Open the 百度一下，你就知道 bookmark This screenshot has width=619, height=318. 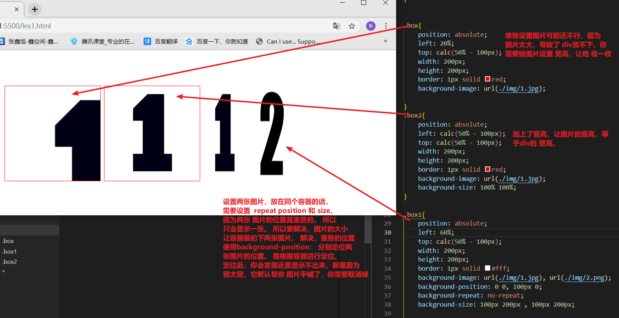click(x=216, y=41)
